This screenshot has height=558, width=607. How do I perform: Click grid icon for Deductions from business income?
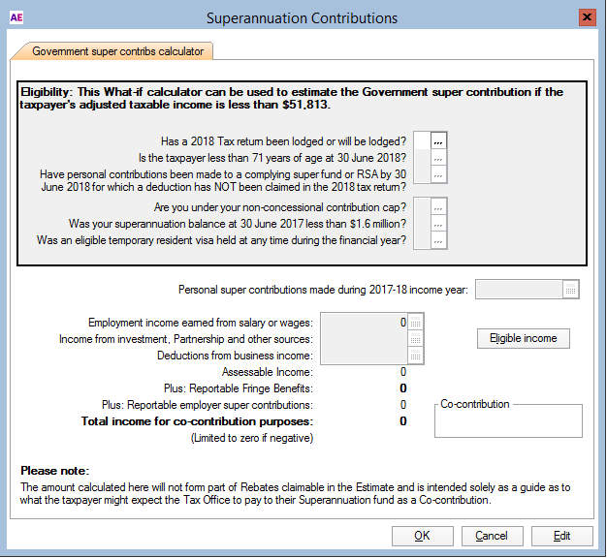416,356
